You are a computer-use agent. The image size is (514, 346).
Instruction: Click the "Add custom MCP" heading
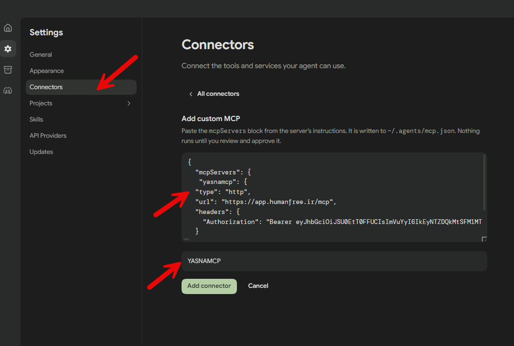pyautogui.click(x=211, y=119)
